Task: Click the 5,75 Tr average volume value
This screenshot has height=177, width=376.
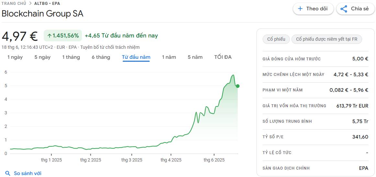Action: coord(360,121)
